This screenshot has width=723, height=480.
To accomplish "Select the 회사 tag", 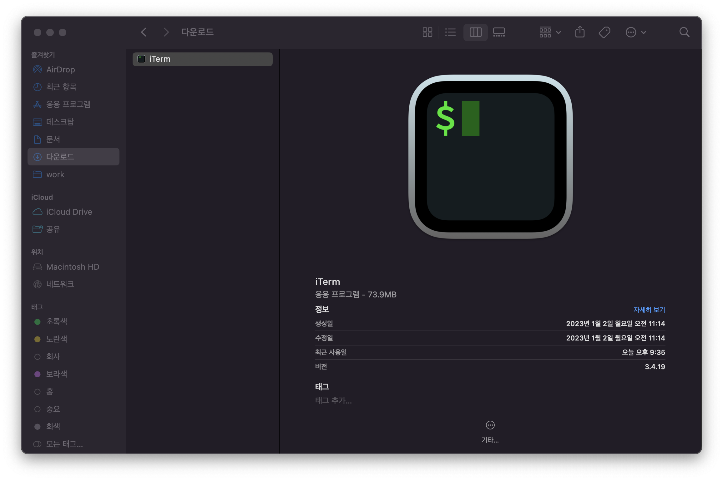I will pyautogui.click(x=73, y=356).
